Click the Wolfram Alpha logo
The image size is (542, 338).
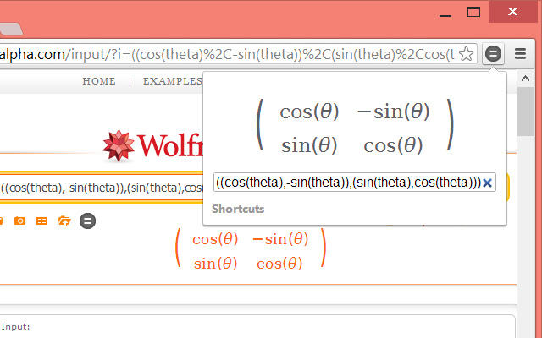152,145
